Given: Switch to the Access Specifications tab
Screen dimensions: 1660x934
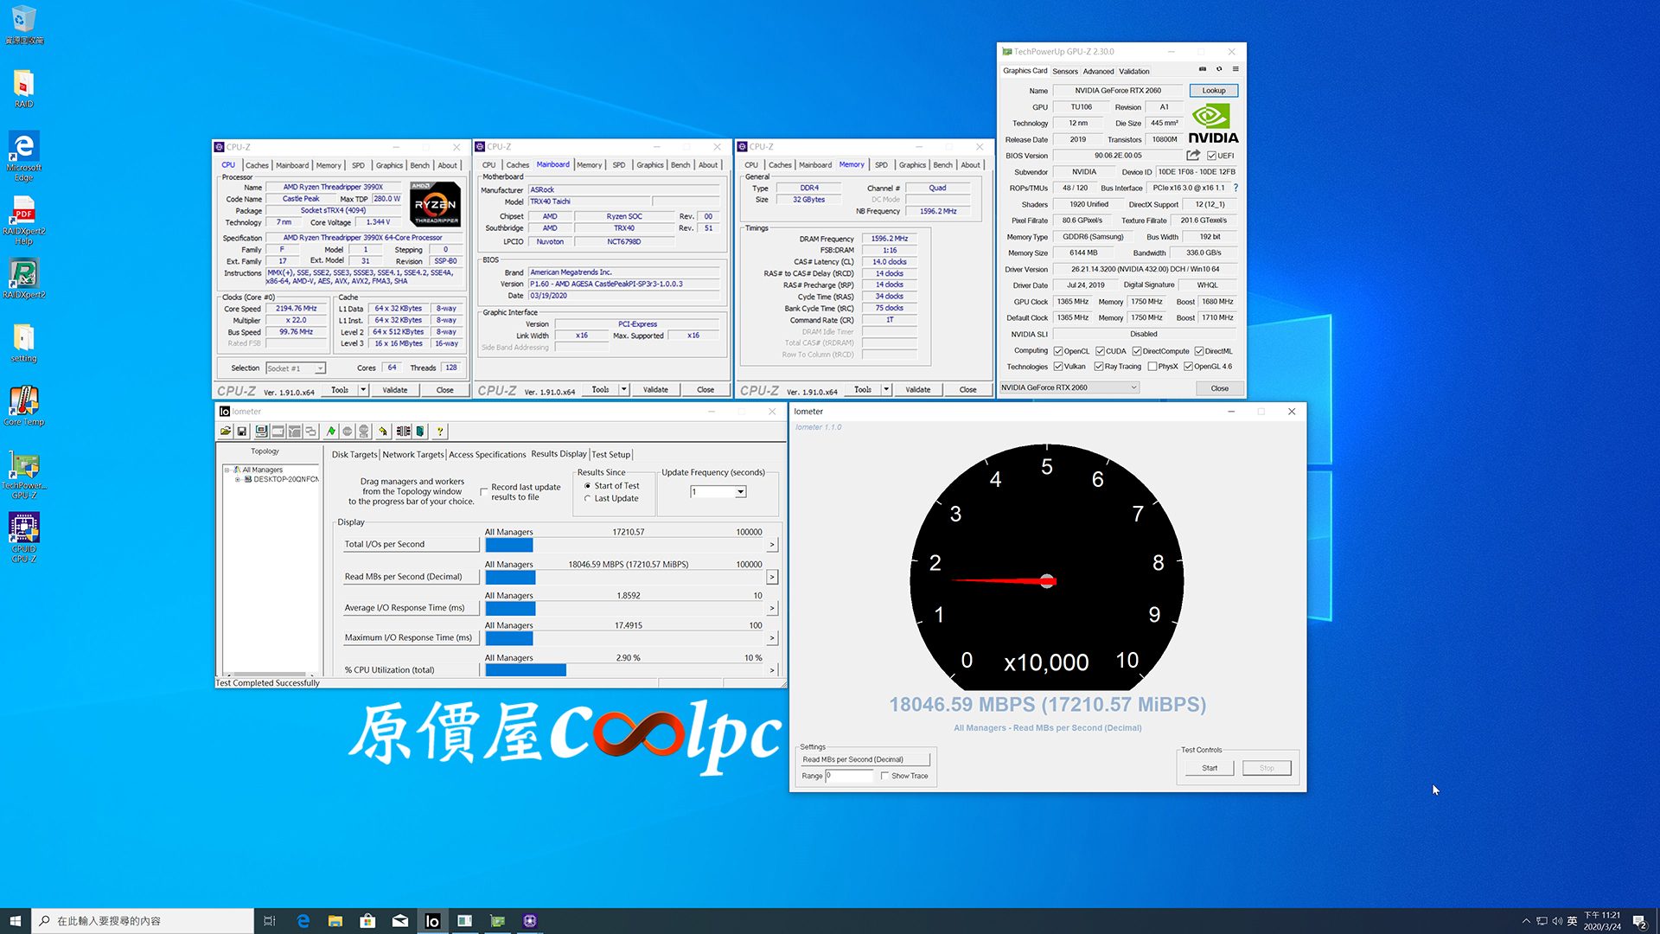Looking at the screenshot, I should [x=487, y=455].
